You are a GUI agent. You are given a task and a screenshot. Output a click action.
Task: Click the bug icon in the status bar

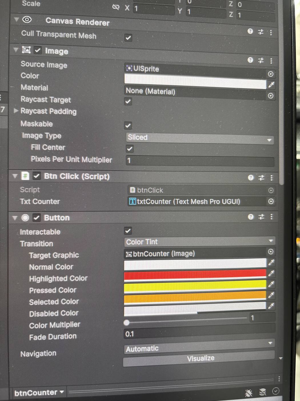coord(249,393)
